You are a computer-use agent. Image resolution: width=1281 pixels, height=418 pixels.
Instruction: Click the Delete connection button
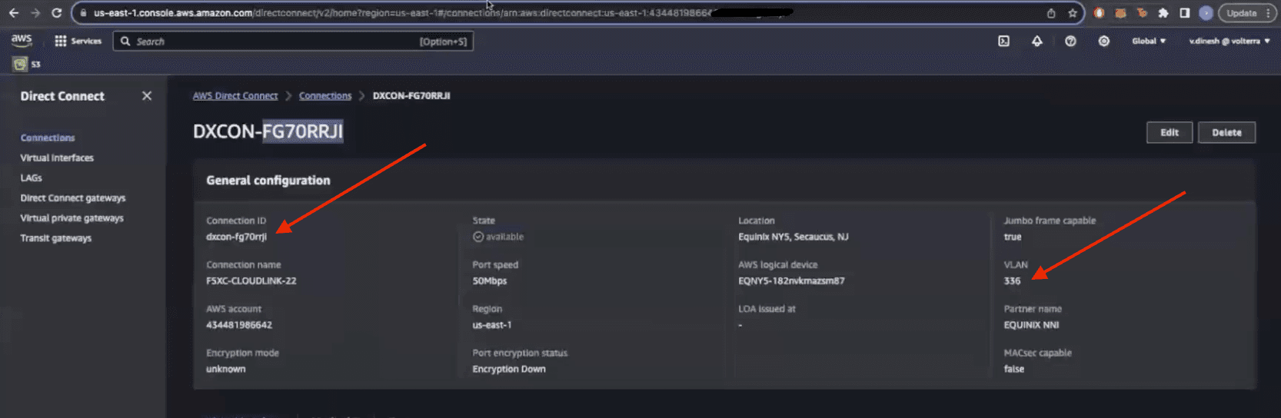pyautogui.click(x=1226, y=133)
